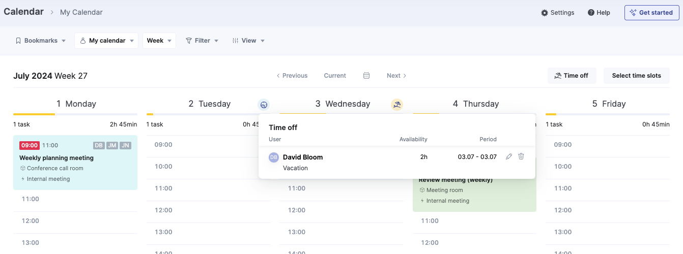
Task: Click the DB attendee badge on Monday meeting
Action: [x=99, y=145]
